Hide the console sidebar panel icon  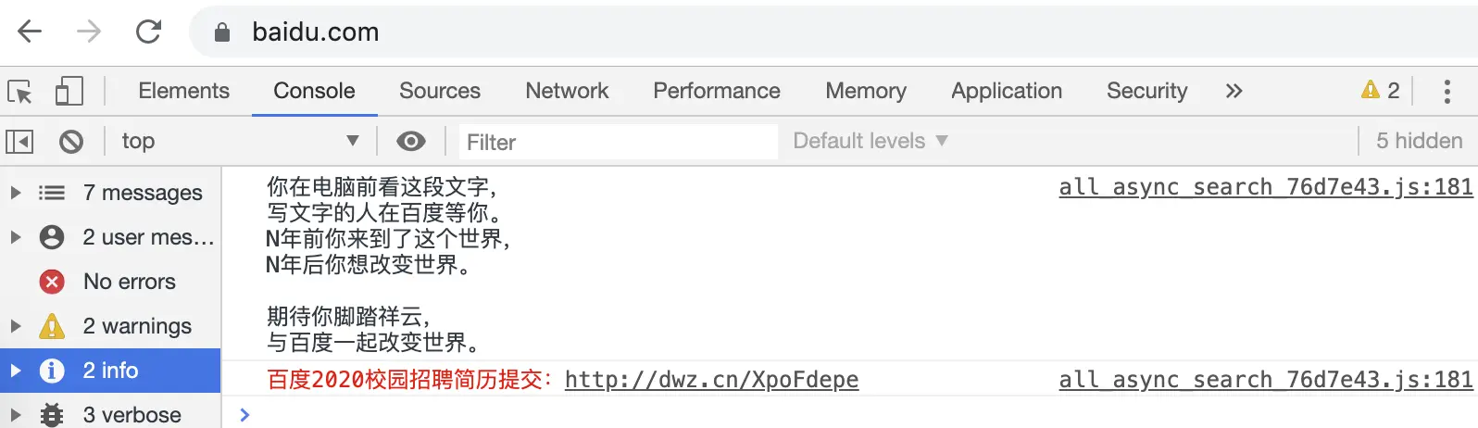pos(19,142)
